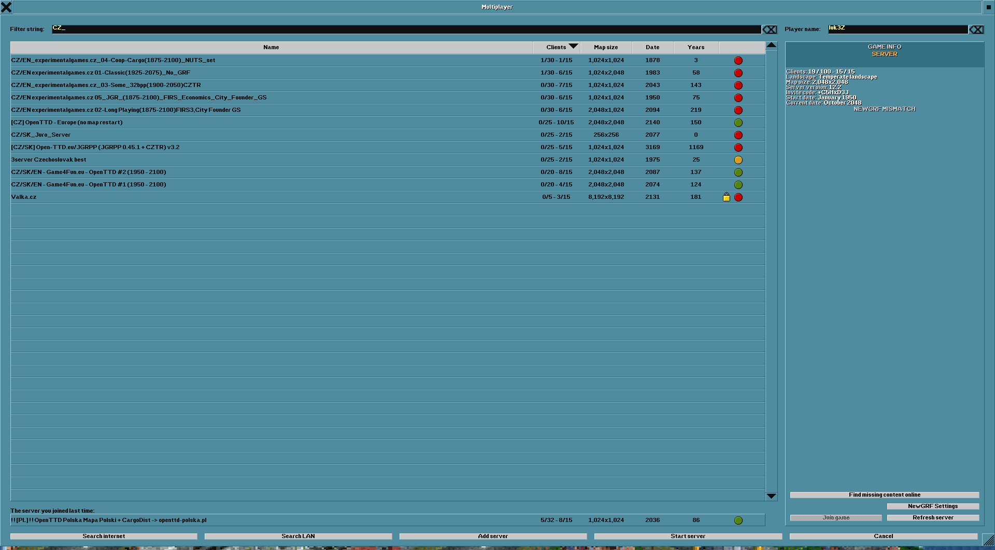Click the padlock icon on Valka.cz server

pos(726,197)
